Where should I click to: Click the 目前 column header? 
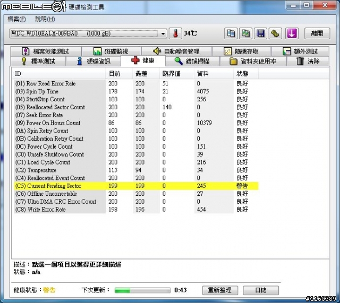click(119, 74)
